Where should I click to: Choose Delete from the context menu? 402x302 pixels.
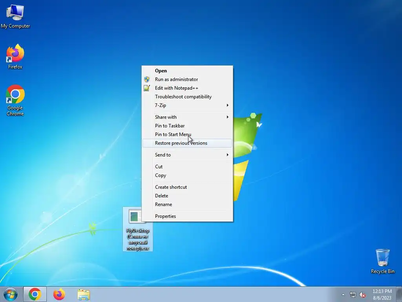pos(187,196)
